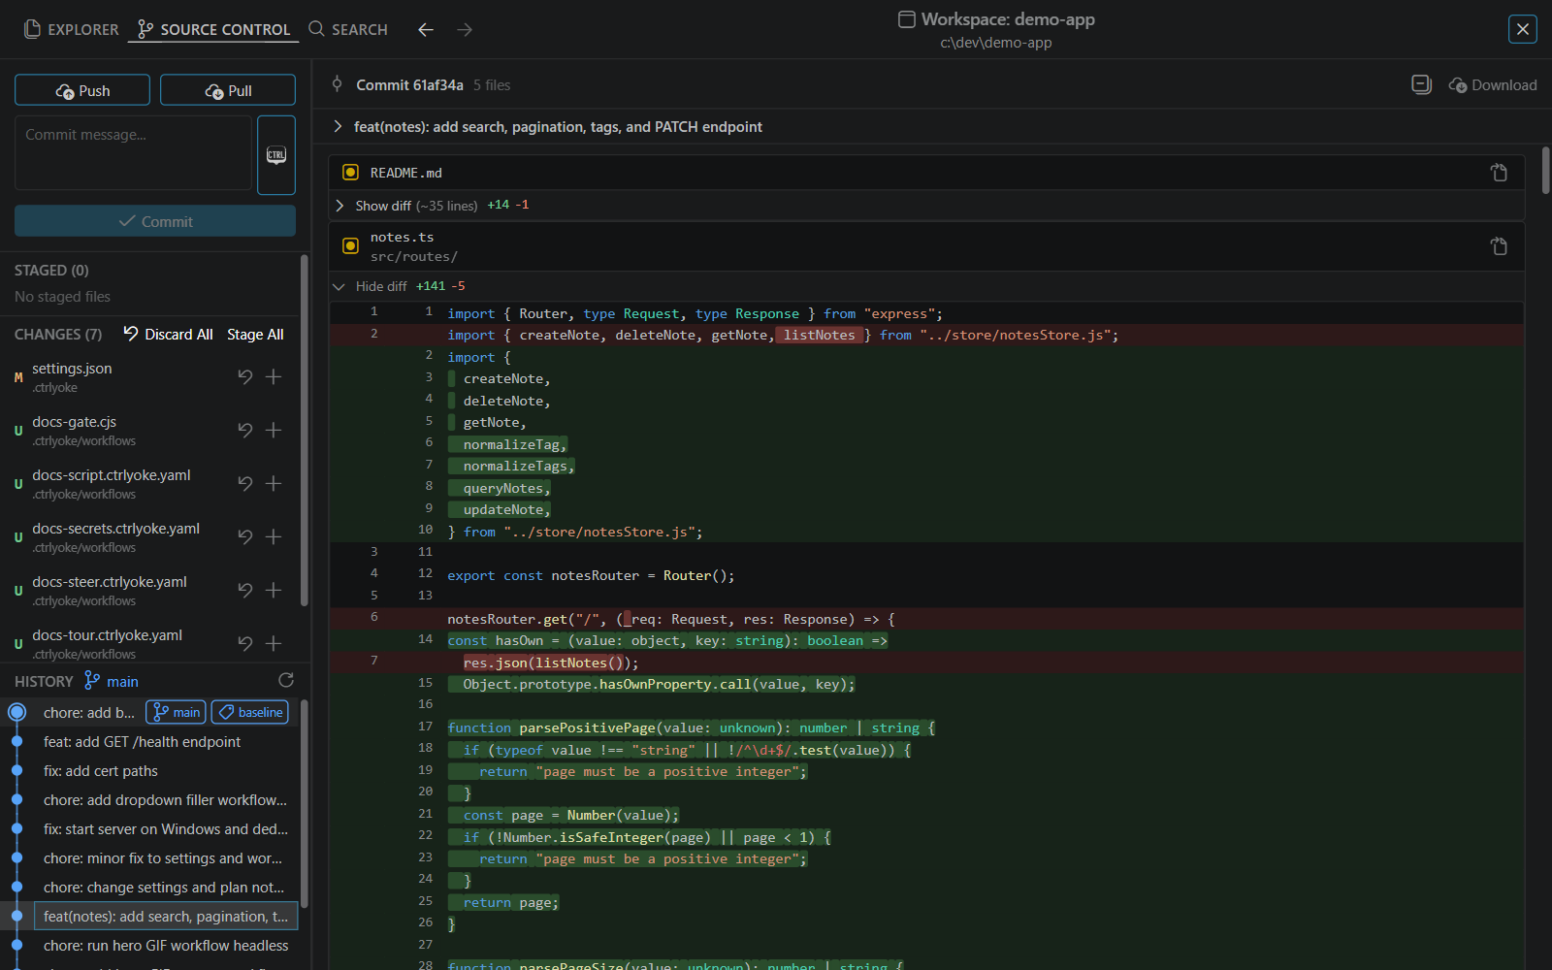The height and width of the screenshot is (970, 1552).
Task: Click README.md modified status icon
Action: tap(351, 173)
